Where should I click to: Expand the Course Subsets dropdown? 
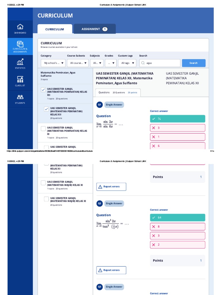click(78, 63)
